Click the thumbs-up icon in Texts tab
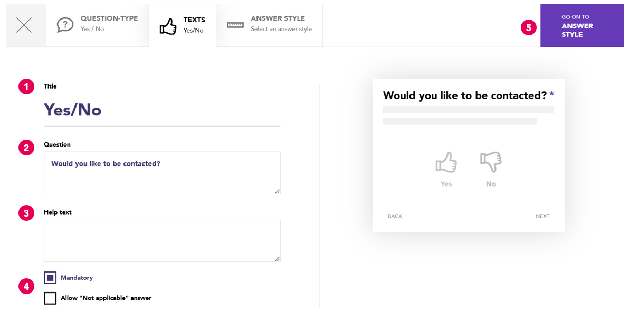The height and width of the screenshot is (321, 629). (x=168, y=26)
